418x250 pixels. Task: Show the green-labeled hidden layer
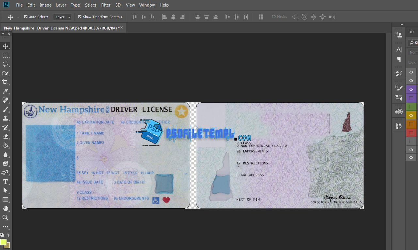(411, 107)
